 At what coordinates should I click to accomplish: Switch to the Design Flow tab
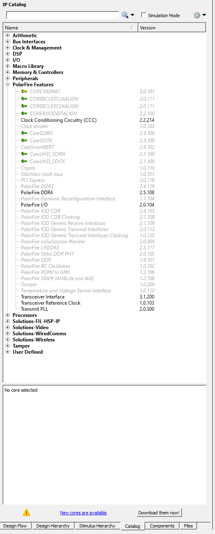pyautogui.click(x=15, y=526)
